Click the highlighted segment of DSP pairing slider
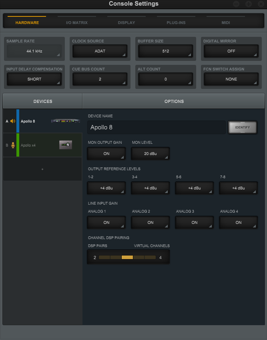The height and width of the screenshot is (340, 267). [127, 258]
